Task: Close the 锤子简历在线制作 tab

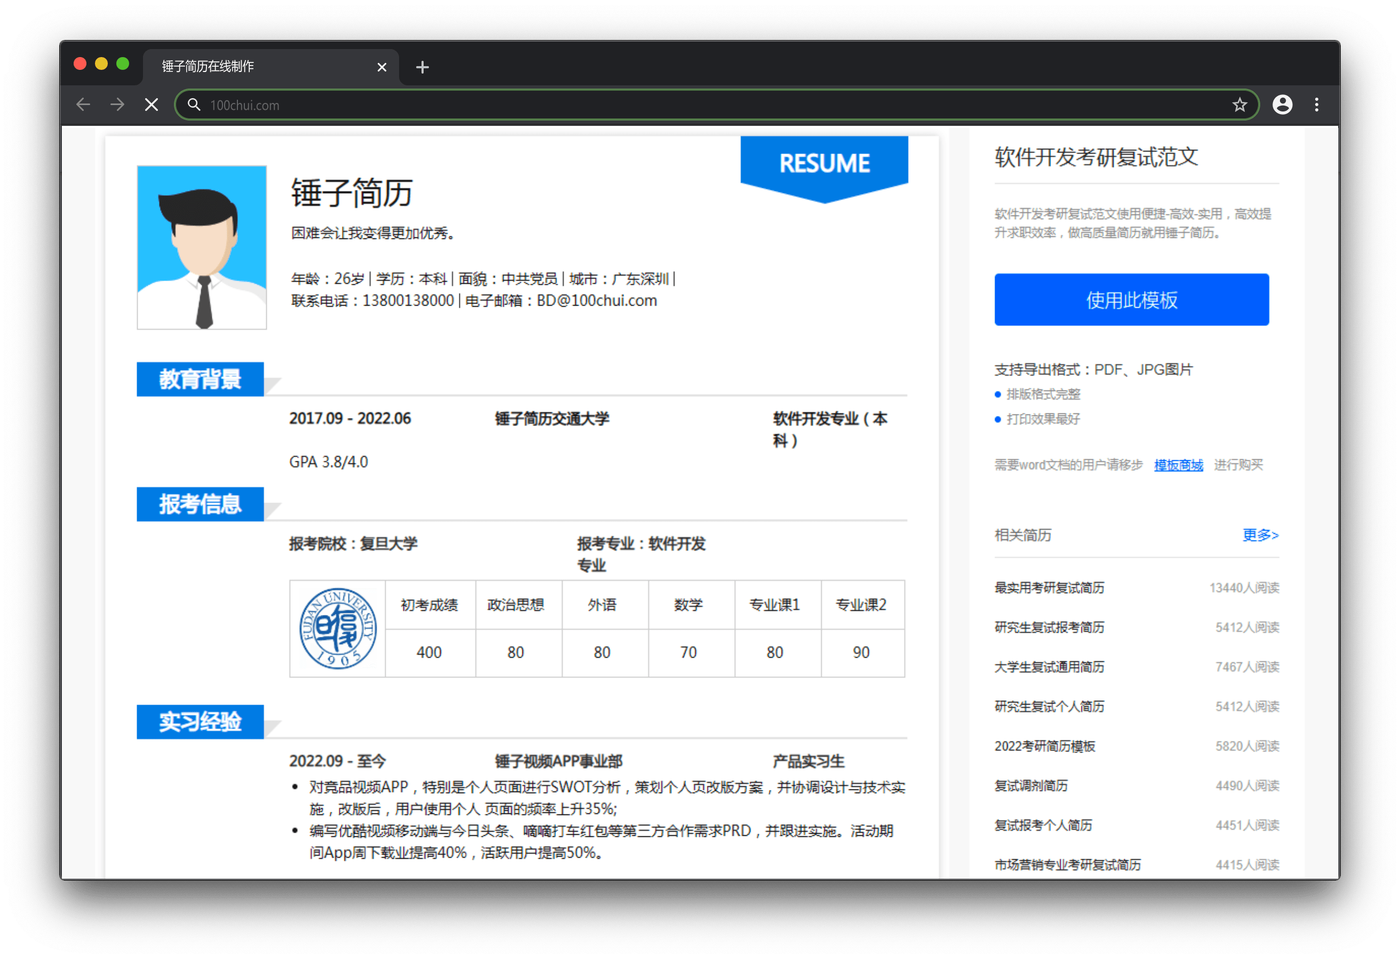Action: point(381,67)
